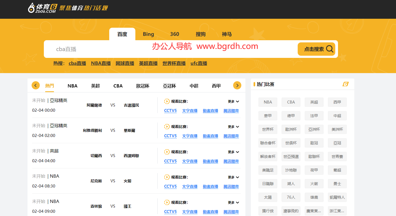The width and height of the screenshot is (396, 216).
Task: Open the NBA直播 hot search link
Action: point(101,63)
